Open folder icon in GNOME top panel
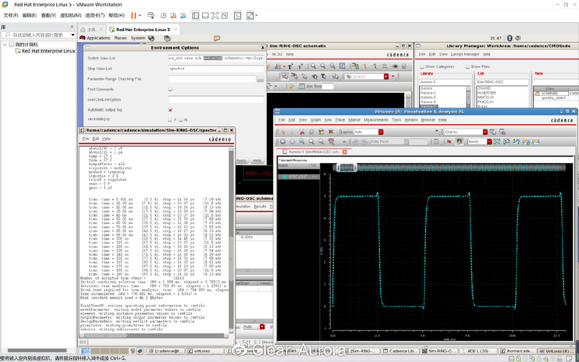This screenshot has width=579, height=362. pyautogui.click(x=217, y=38)
